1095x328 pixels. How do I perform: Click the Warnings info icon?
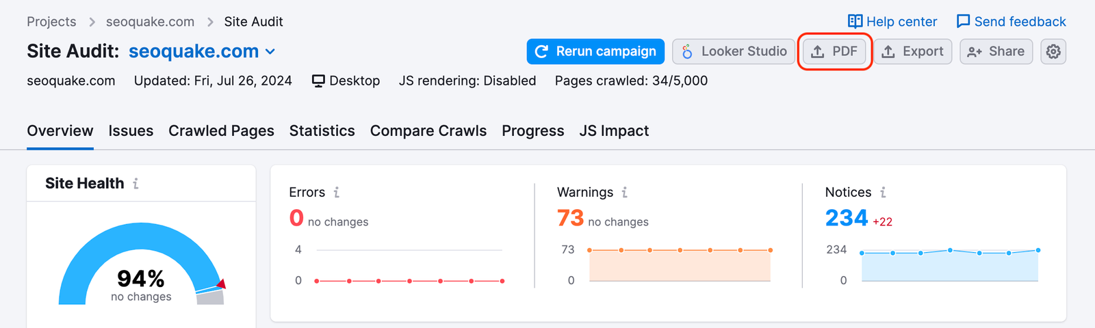pyautogui.click(x=624, y=193)
